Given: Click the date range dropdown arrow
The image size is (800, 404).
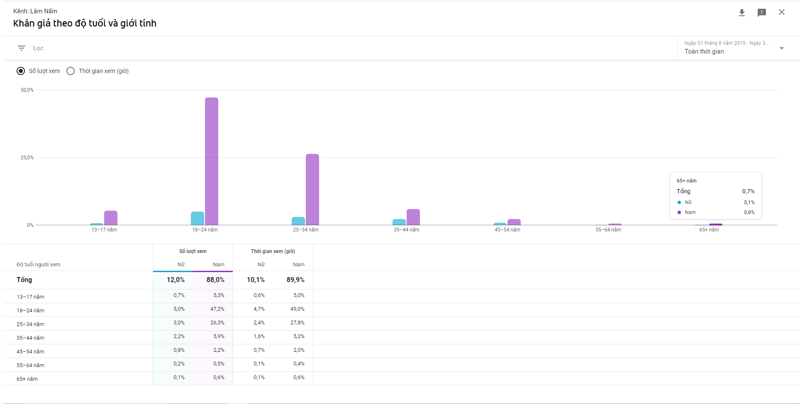Looking at the screenshot, I should click(x=782, y=48).
